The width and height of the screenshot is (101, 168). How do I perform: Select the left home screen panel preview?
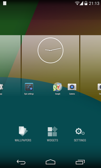tap(10, 65)
